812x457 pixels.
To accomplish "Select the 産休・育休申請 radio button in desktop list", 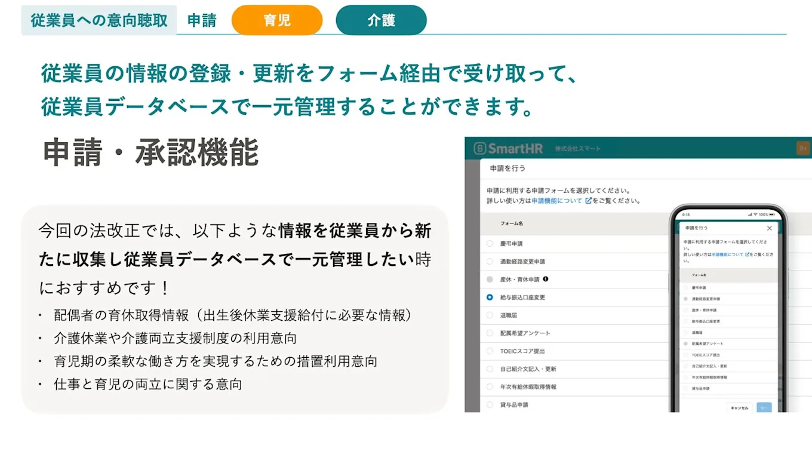I will click(x=490, y=279).
